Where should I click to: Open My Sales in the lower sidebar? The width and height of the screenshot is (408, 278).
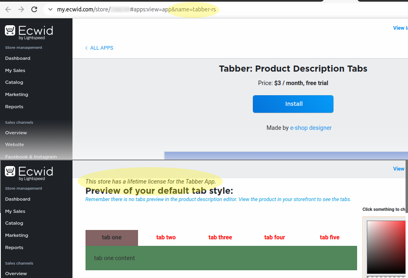[15, 211]
